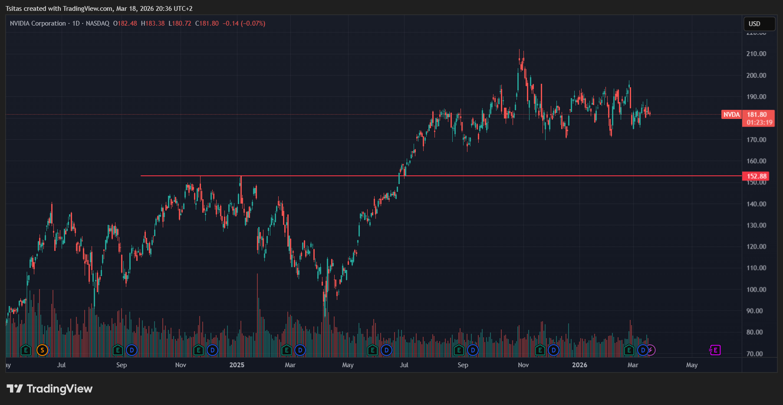Click the 2026 label on time axis
Screen dimensions: 783x405
(579, 365)
